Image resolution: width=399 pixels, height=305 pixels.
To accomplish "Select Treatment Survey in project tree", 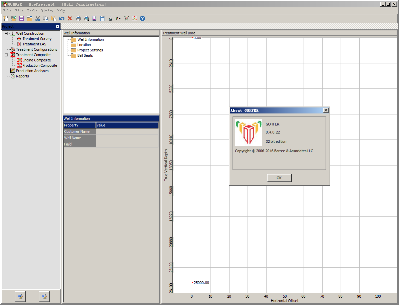I will coord(37,39).
